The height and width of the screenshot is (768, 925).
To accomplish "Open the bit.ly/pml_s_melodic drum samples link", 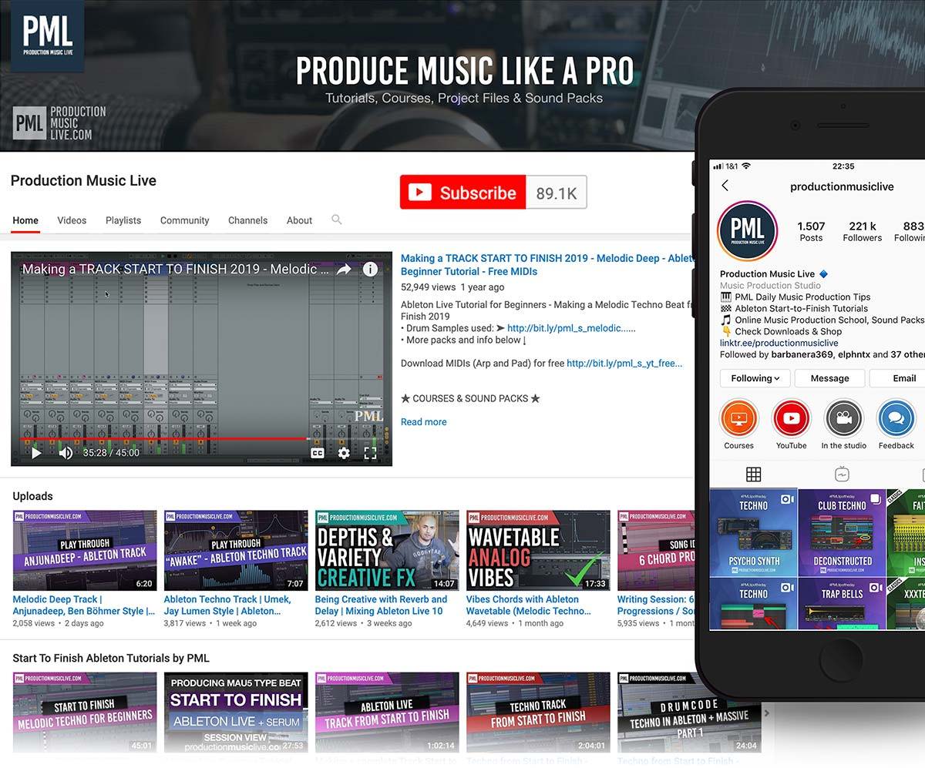I will [571, 327].
